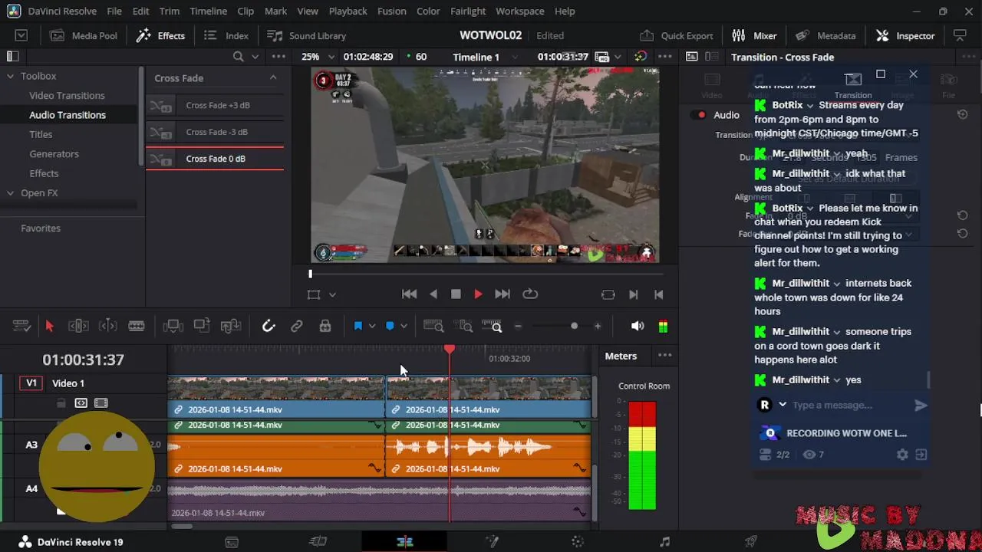Click the bypass color grades icon
982x552 pixels.
pos(641,57)
